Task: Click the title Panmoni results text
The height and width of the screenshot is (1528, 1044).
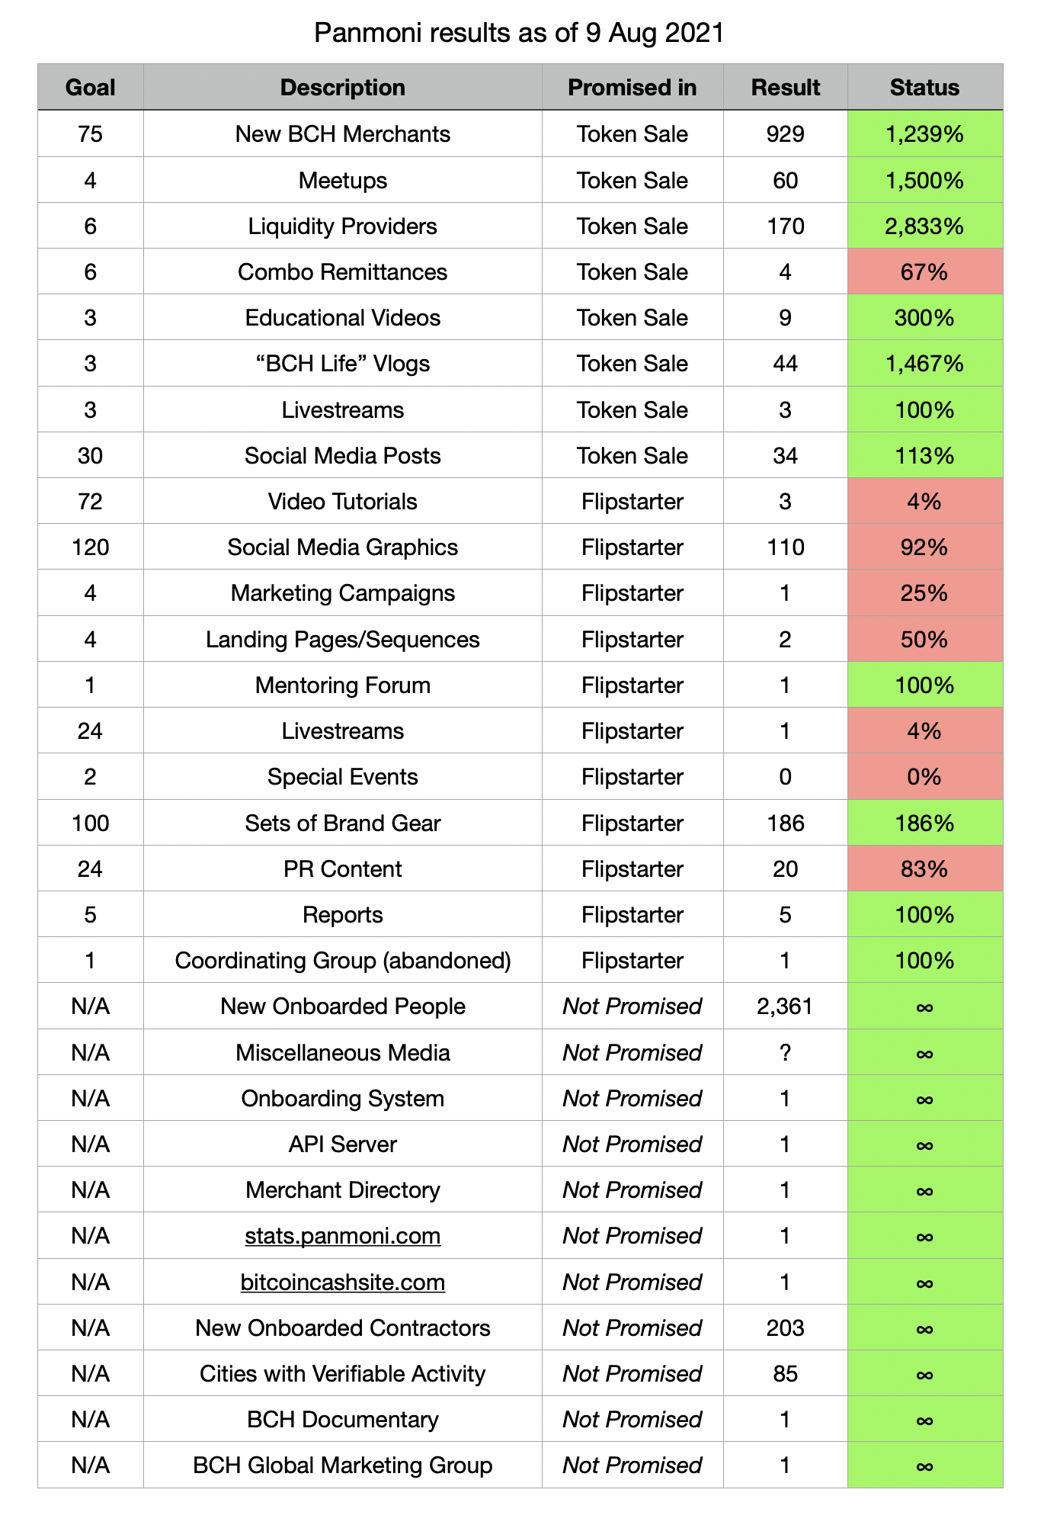Action: click(x=520, y=33)
